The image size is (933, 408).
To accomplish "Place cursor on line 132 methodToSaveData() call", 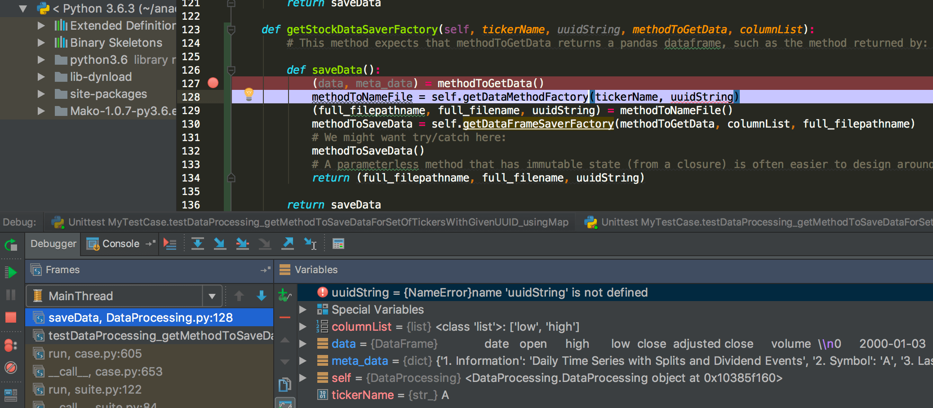I will click(x=368, y=151).
